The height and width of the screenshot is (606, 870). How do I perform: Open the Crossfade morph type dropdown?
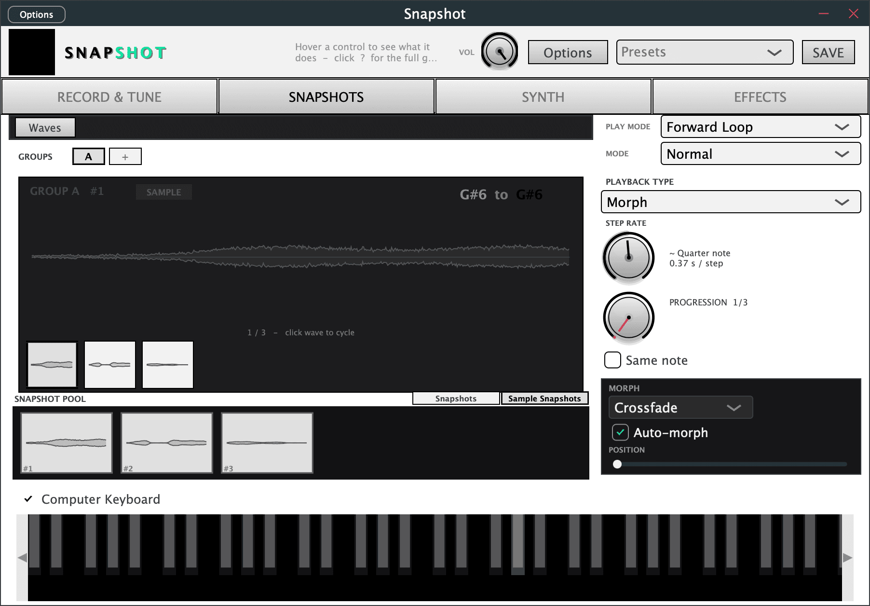[x=680, y=408]
